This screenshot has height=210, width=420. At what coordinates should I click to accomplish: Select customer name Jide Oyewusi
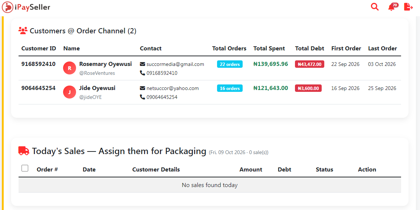97,88
